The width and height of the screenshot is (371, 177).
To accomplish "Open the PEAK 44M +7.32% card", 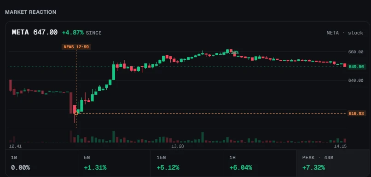I will 333,163.
